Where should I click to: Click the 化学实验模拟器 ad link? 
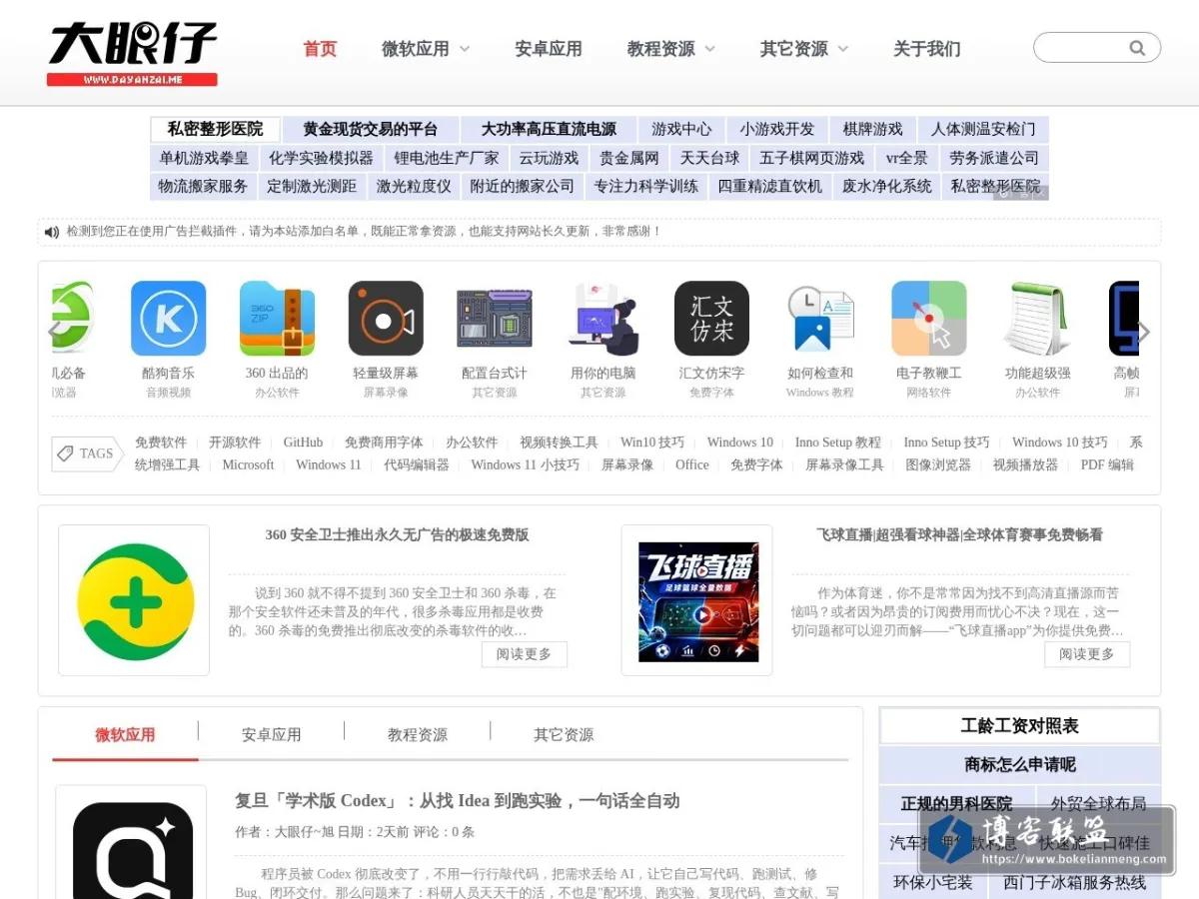pyautogui.click(x=321, y=158)
